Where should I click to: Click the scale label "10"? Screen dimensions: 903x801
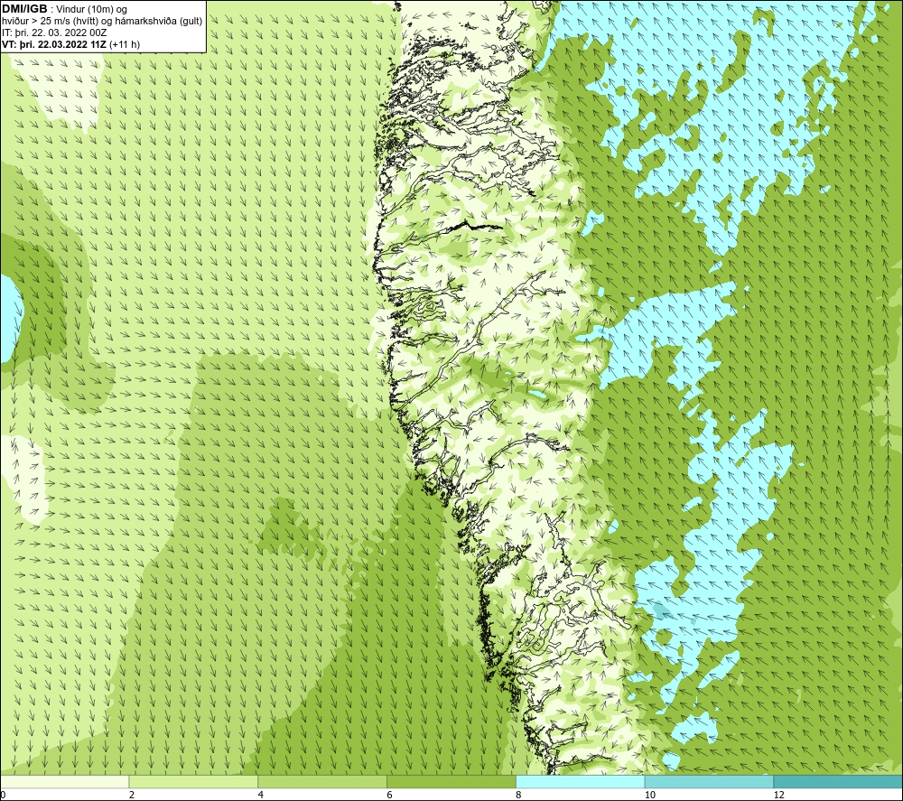click(x=650, y=796)
